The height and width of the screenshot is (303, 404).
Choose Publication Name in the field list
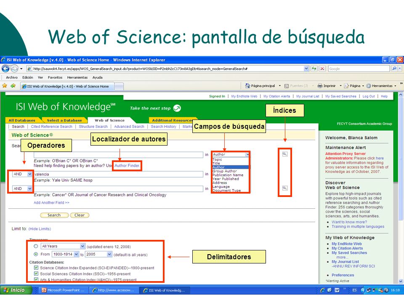228,175
